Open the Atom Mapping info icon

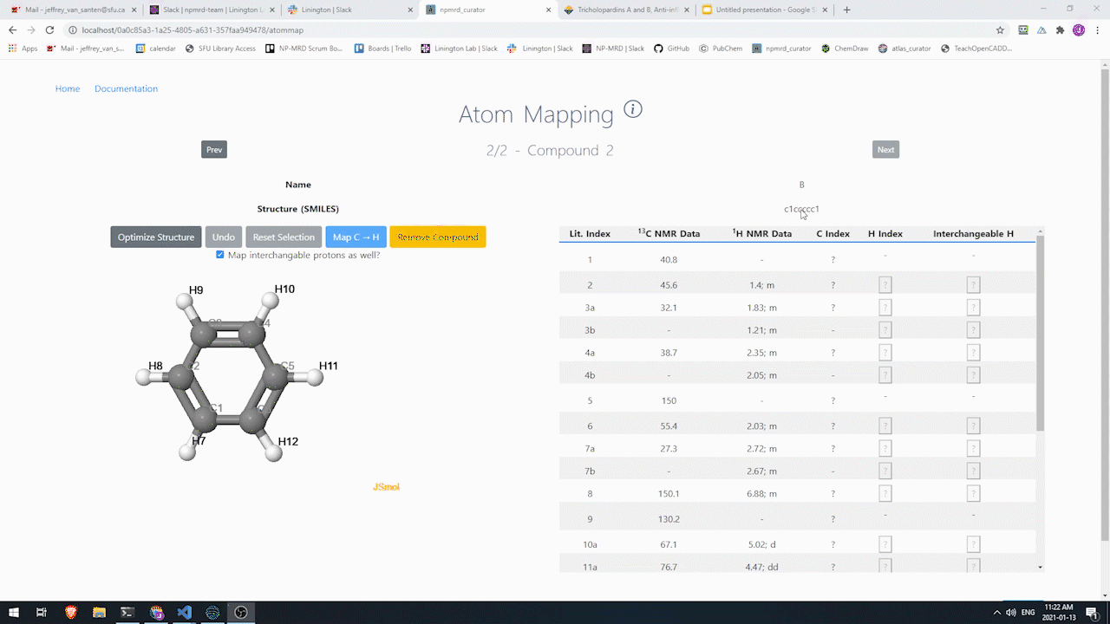tap(633, 109)
